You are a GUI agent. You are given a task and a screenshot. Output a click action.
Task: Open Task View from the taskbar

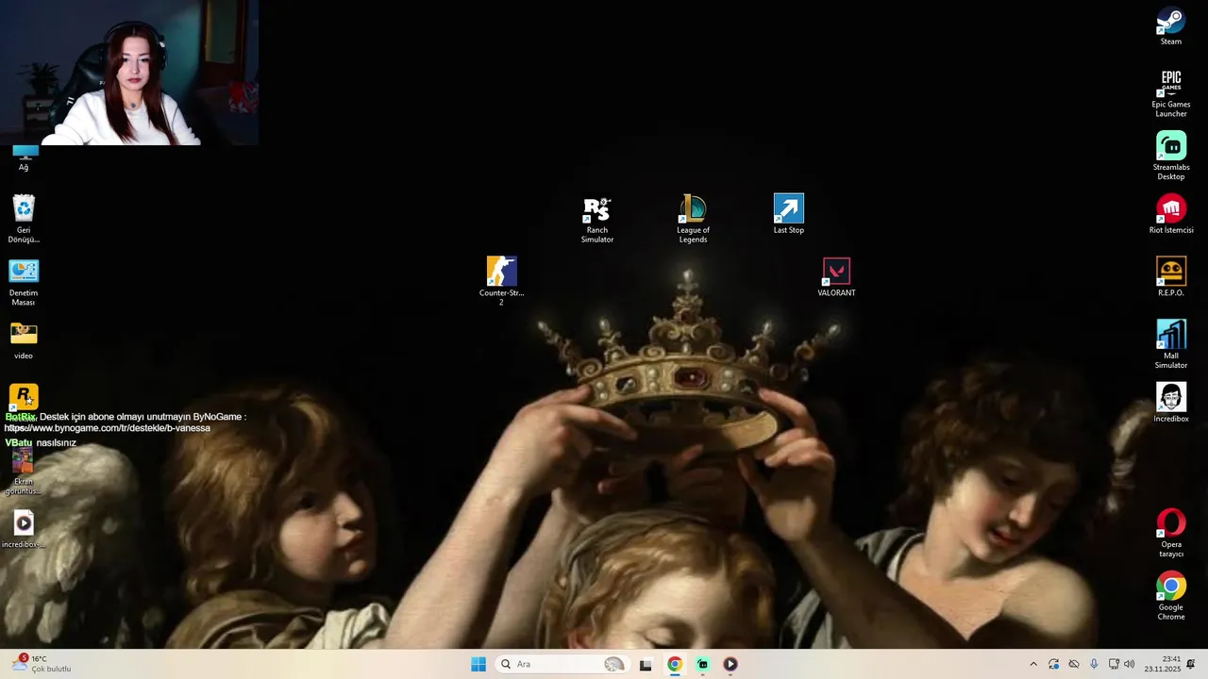point(646,664)
